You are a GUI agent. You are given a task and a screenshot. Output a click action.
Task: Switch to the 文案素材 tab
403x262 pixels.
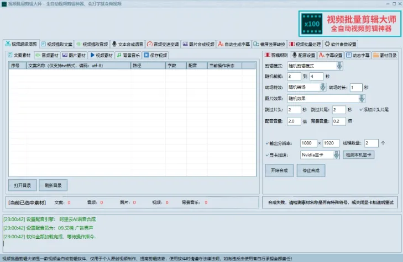tap(19, 55)
